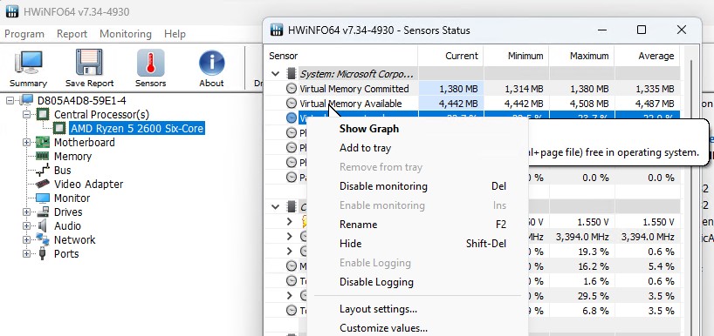Click Virtual Memory Available sensor row
Screen dimensions: 714x336
click(471, 104)
